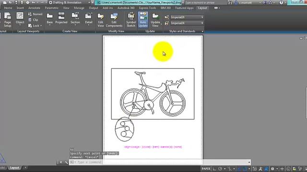Click the Lock viewport button
Viewport: 307px width, 172px height.
point(34,25)
